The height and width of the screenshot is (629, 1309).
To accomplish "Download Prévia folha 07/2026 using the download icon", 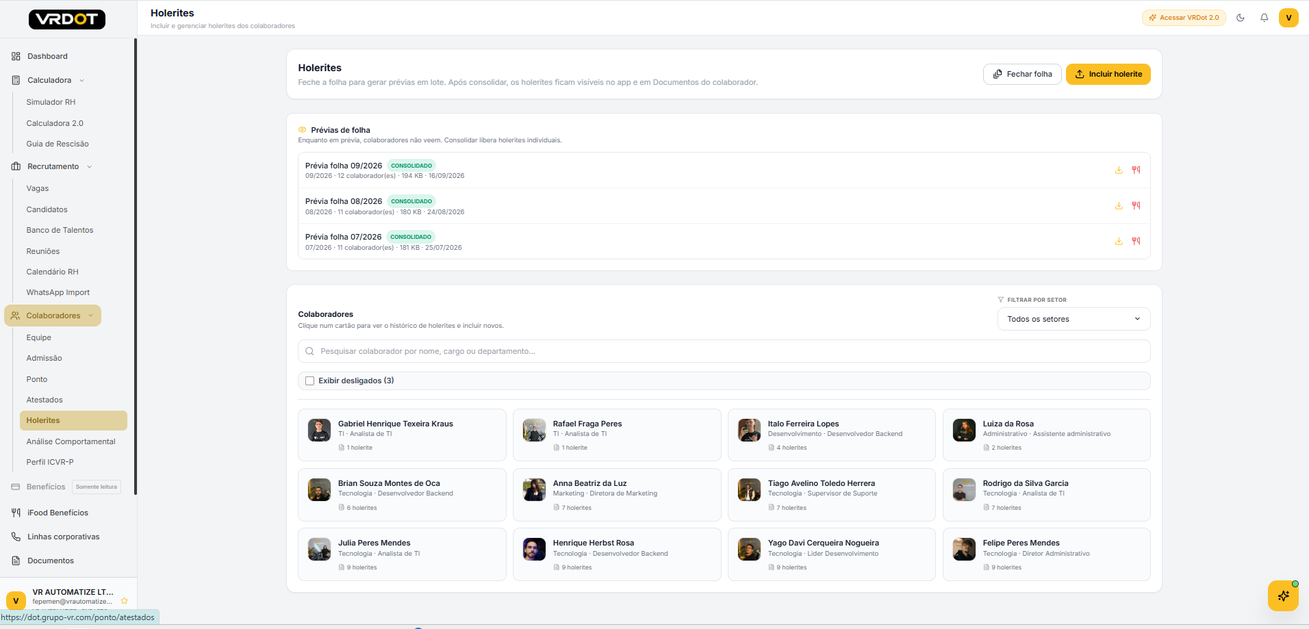I will (x=1119, y=241).
